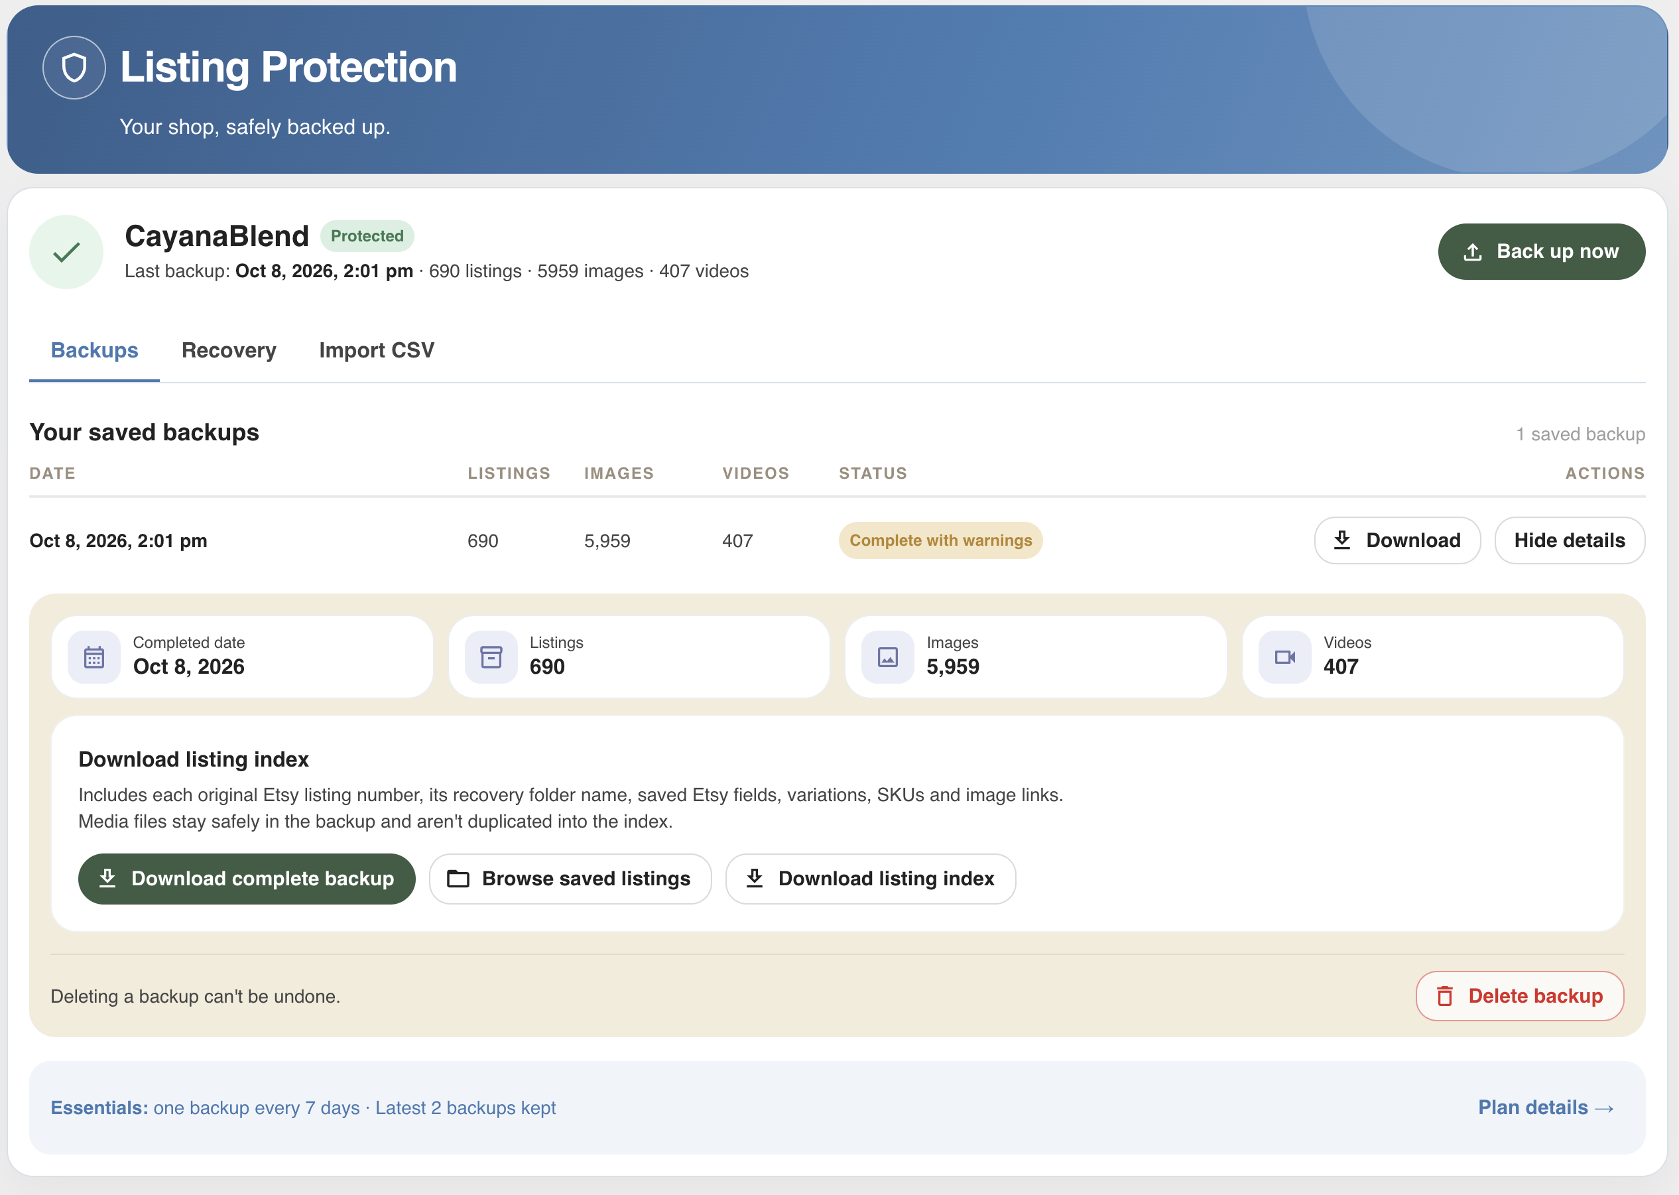The image size is (1679, 1195).
Task: Select the row date Oct 8, 2026, 2:01 pm
Action: 119,542
